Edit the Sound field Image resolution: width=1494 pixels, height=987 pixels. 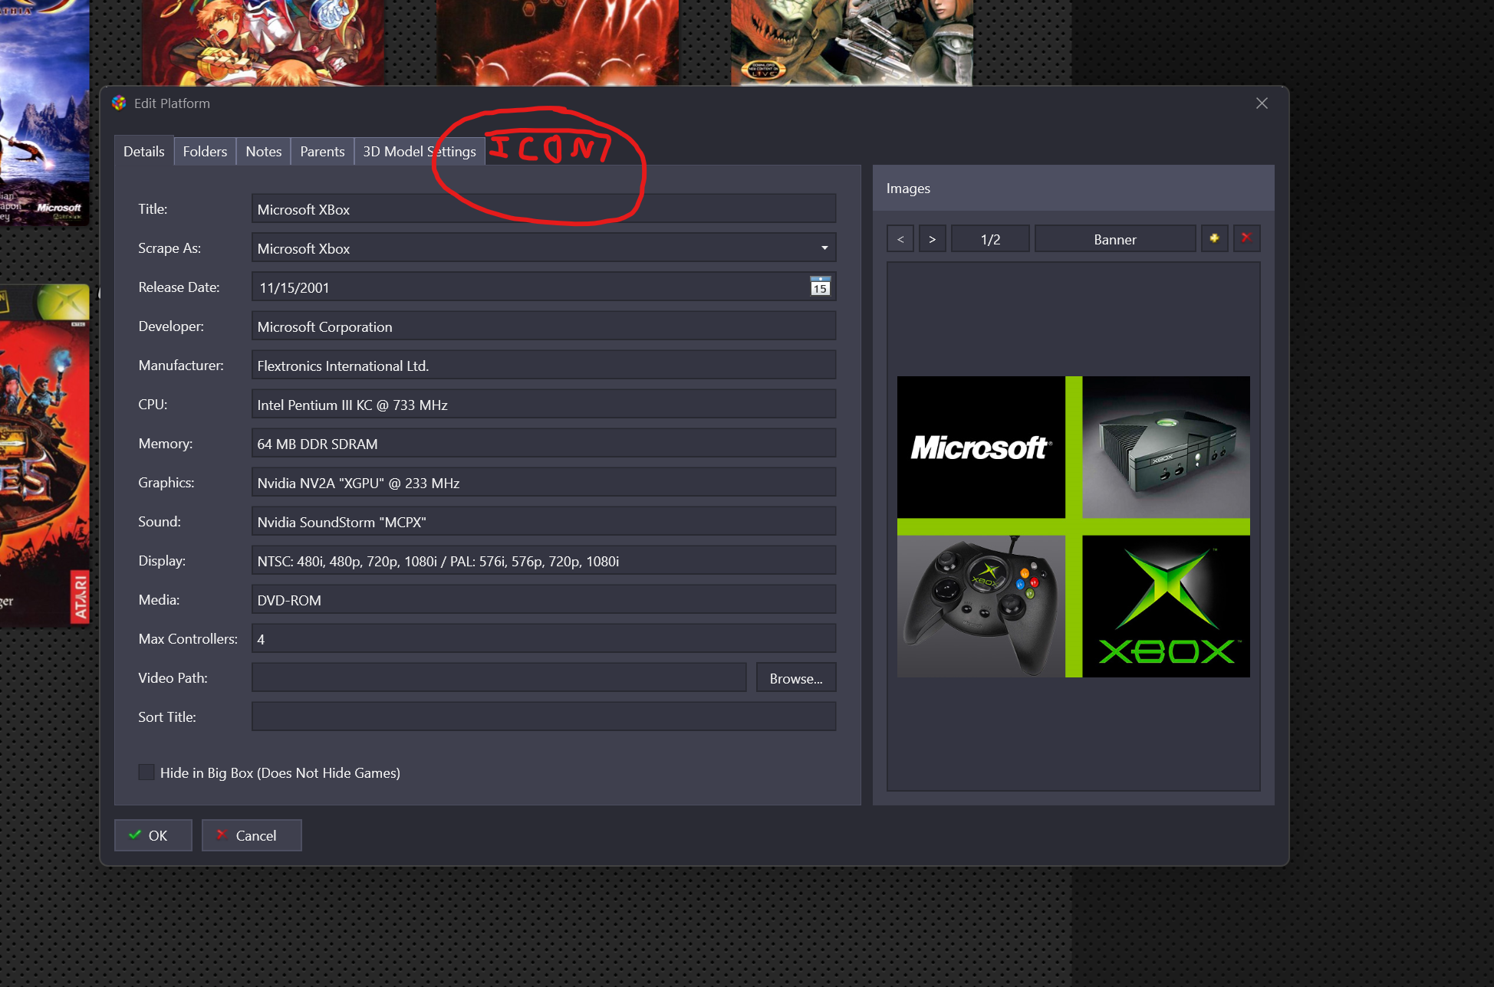click(x=544, y=522)
